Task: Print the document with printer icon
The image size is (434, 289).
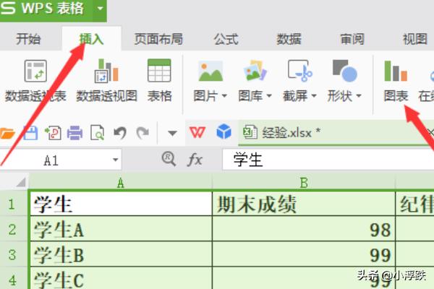Action: coord(75,133)
